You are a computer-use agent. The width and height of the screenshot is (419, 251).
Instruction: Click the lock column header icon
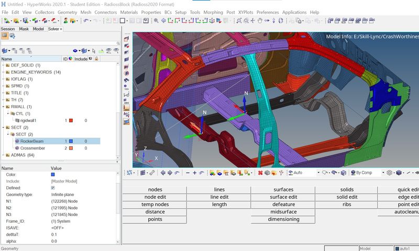tap(96, 59)
